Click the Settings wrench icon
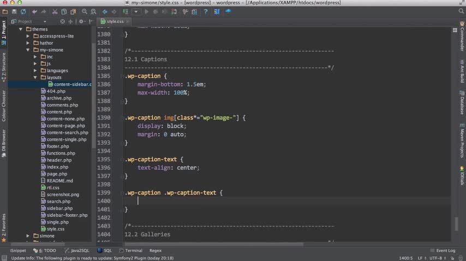 click(185, 11)
